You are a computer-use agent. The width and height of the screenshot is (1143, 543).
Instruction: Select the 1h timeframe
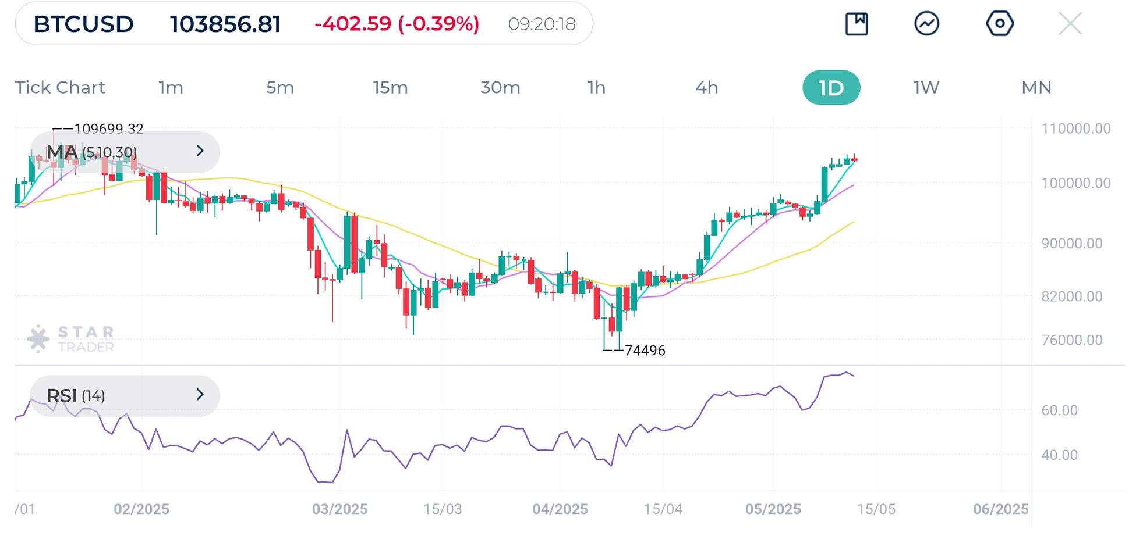[596, 87]
